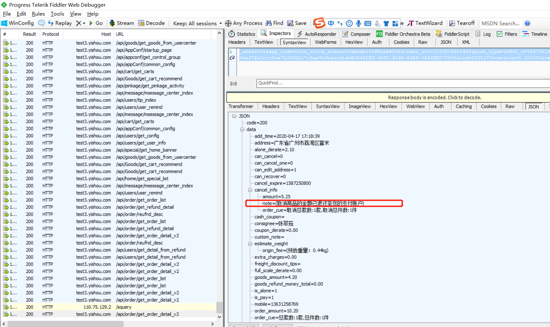Open the Rules menu

coord(38,14)
